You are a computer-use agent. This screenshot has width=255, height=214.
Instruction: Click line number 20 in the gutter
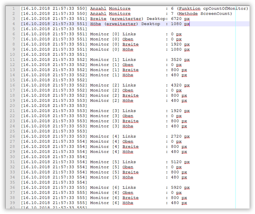click(12, 106)
